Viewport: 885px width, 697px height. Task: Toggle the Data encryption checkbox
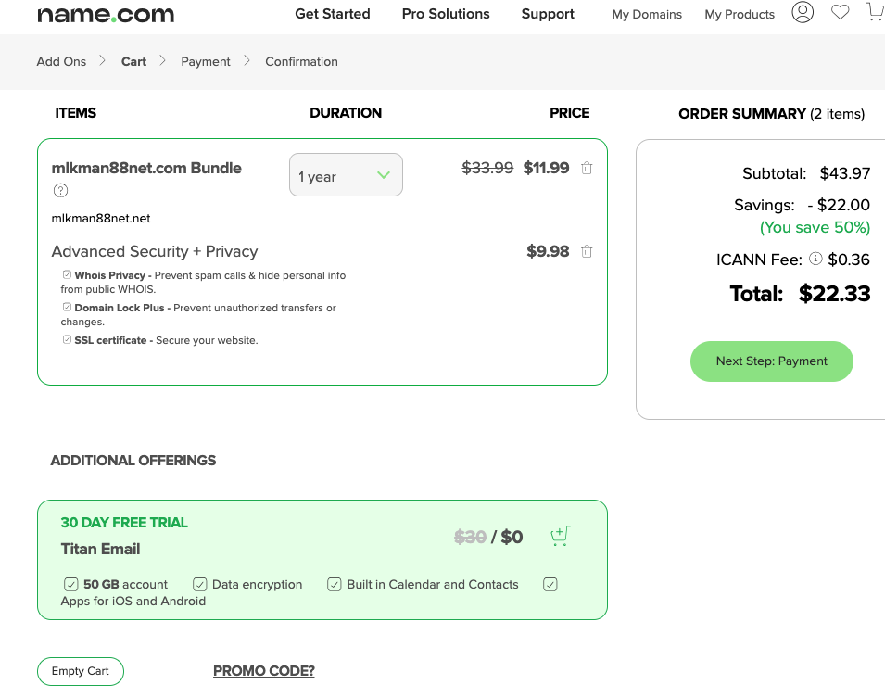click(200, 584)
